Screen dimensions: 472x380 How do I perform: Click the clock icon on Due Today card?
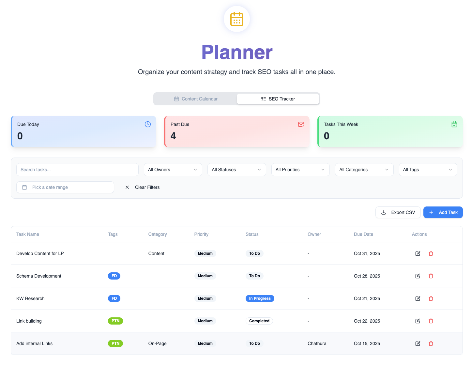point(147,124)
